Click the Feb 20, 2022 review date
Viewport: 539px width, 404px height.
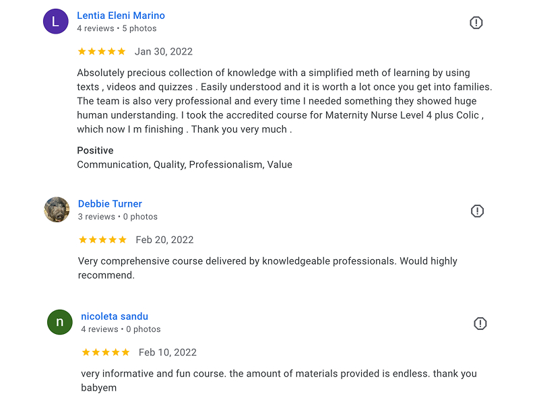[164, 240]
